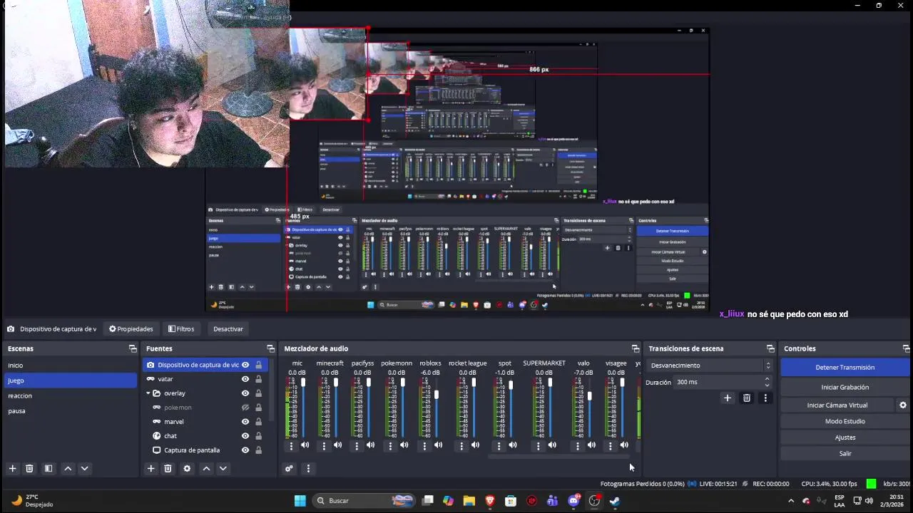The width and height of the screenshot is (913, 513).
Task: Move scene down in Escenas list
Action: [x=84, y=468]
